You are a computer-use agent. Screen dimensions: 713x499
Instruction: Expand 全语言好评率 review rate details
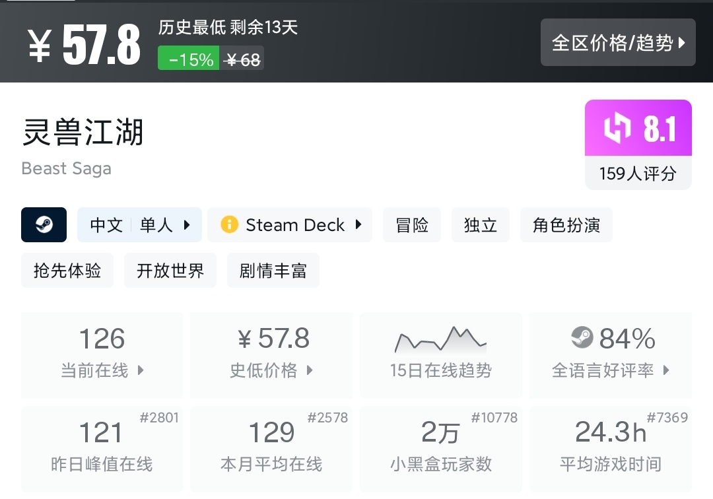610,370
